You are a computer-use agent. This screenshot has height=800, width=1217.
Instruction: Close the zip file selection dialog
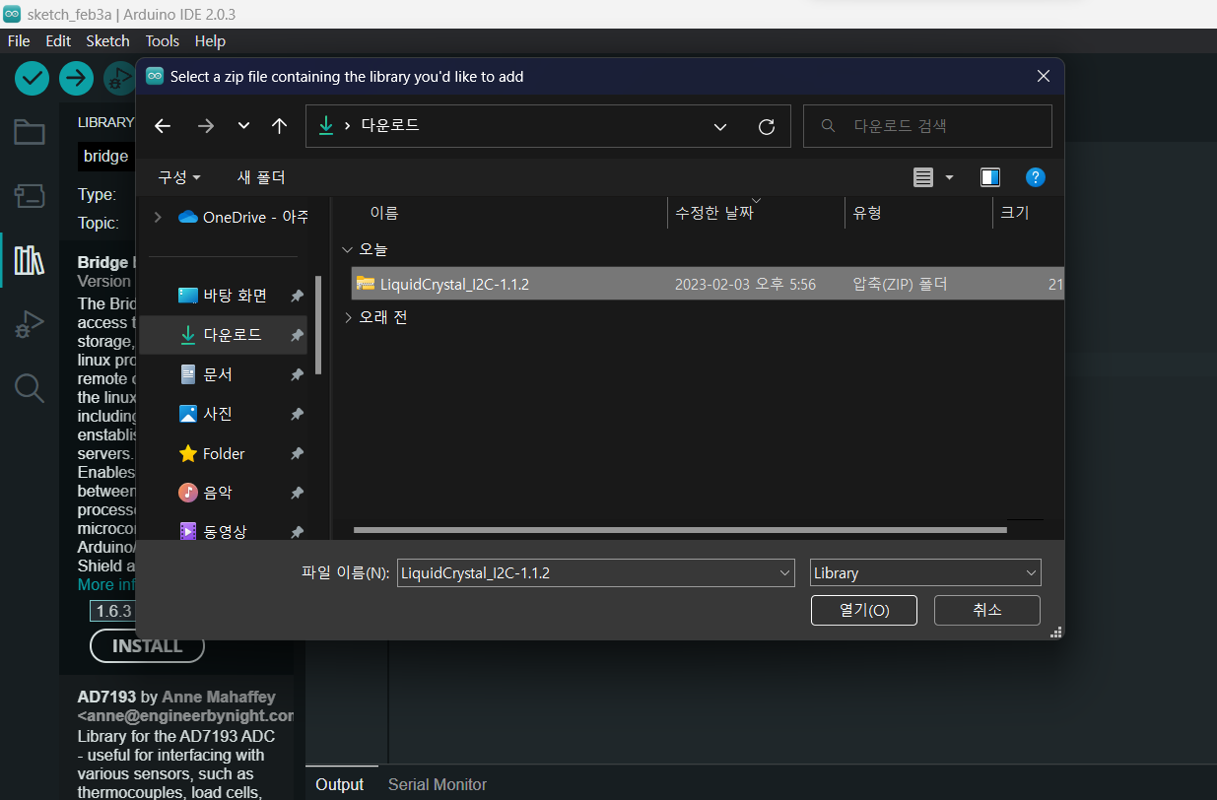[1044, 76]
